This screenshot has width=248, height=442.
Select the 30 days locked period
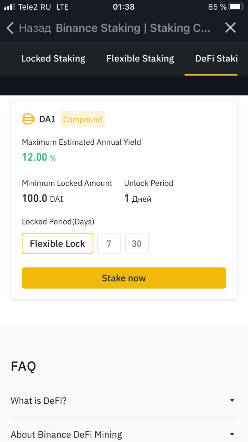tap(137, 243)
